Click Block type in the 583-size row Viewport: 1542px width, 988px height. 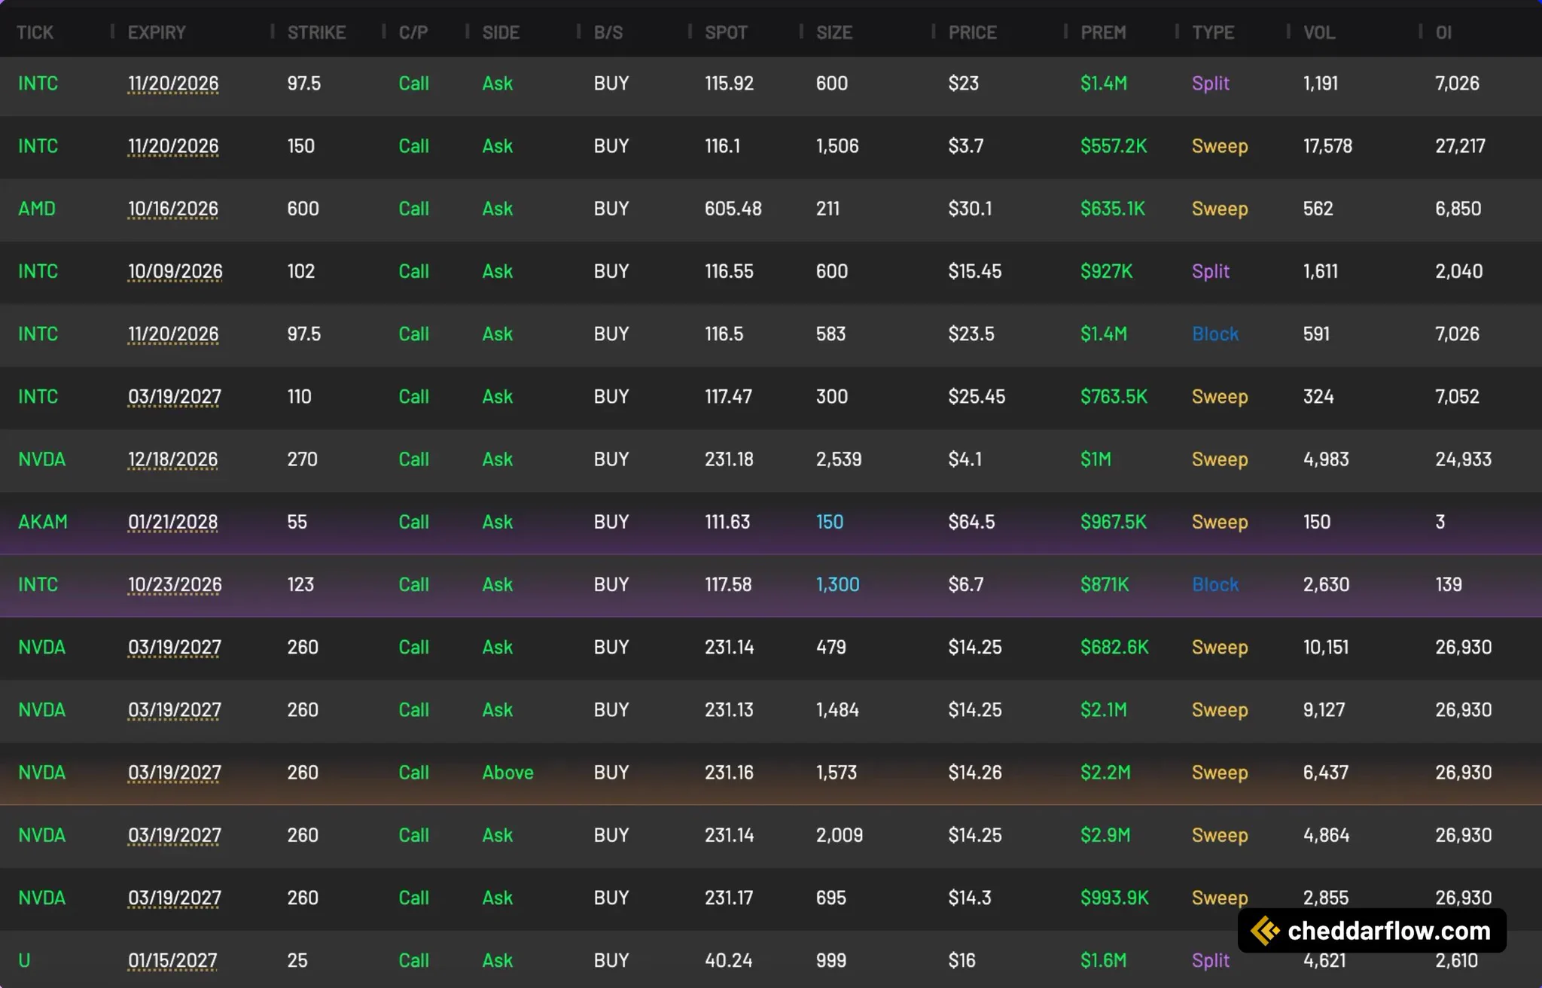[1215, 334]
